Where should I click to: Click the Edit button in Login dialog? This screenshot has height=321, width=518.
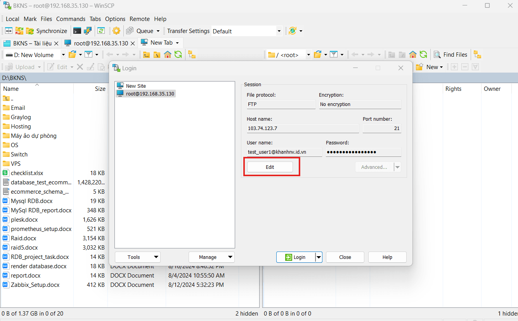point(270,167)
